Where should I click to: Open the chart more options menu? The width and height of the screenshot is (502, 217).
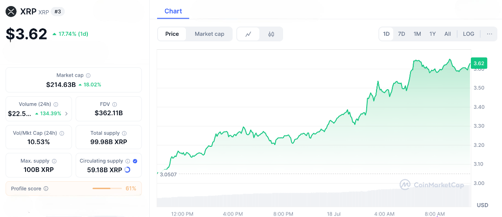(x=489, y=34)
